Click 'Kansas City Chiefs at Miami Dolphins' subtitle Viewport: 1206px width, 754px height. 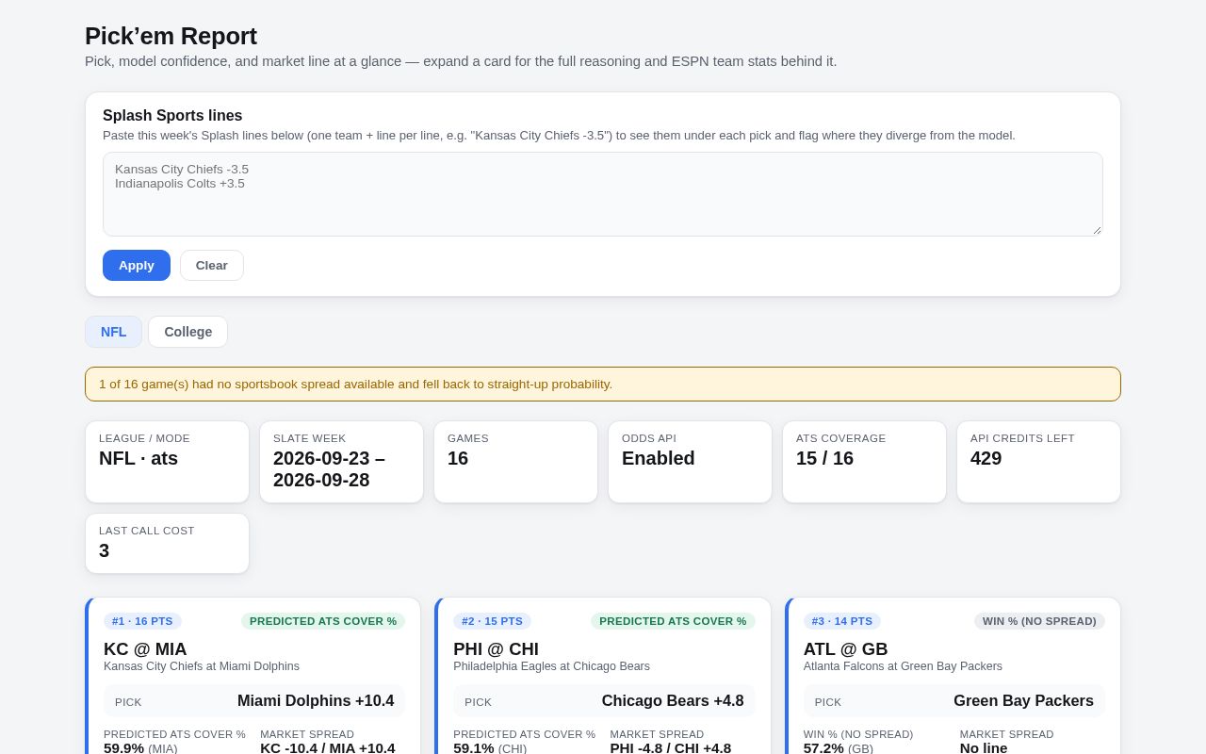(202, 666)
